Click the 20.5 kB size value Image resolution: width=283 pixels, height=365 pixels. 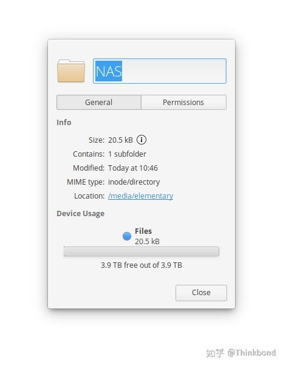click(120, 140)
